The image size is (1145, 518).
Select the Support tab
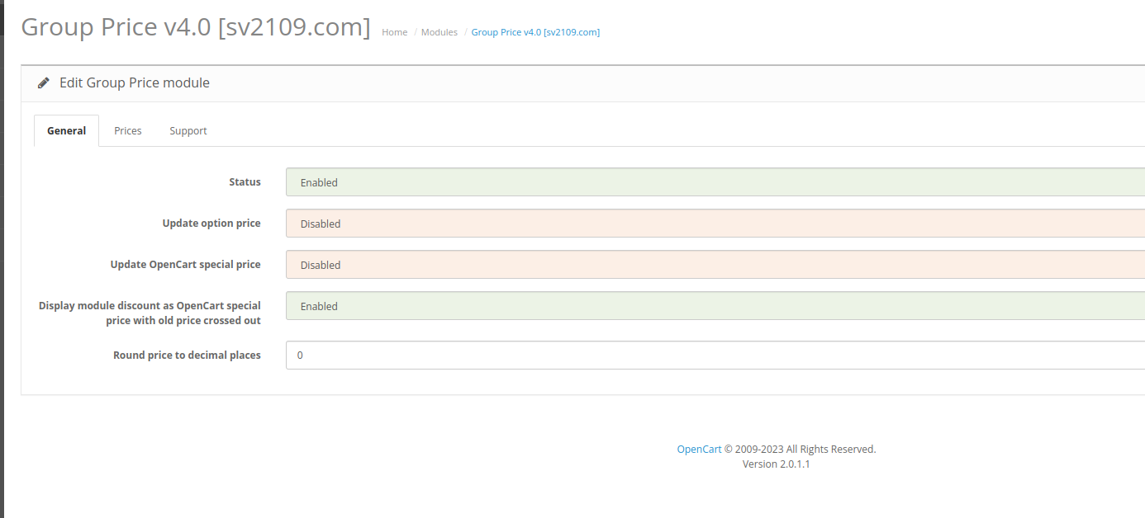point(188,131)
